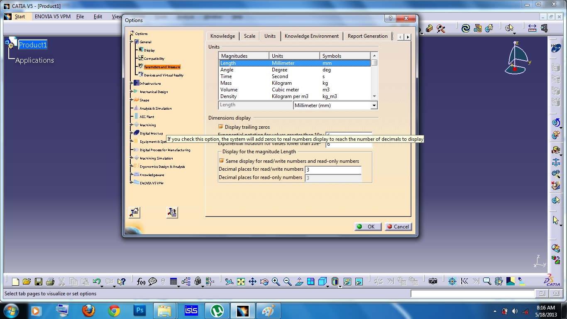The image size is (567, 319).
Task: Activate the Zoom Out tool
Action: (287, 281)
